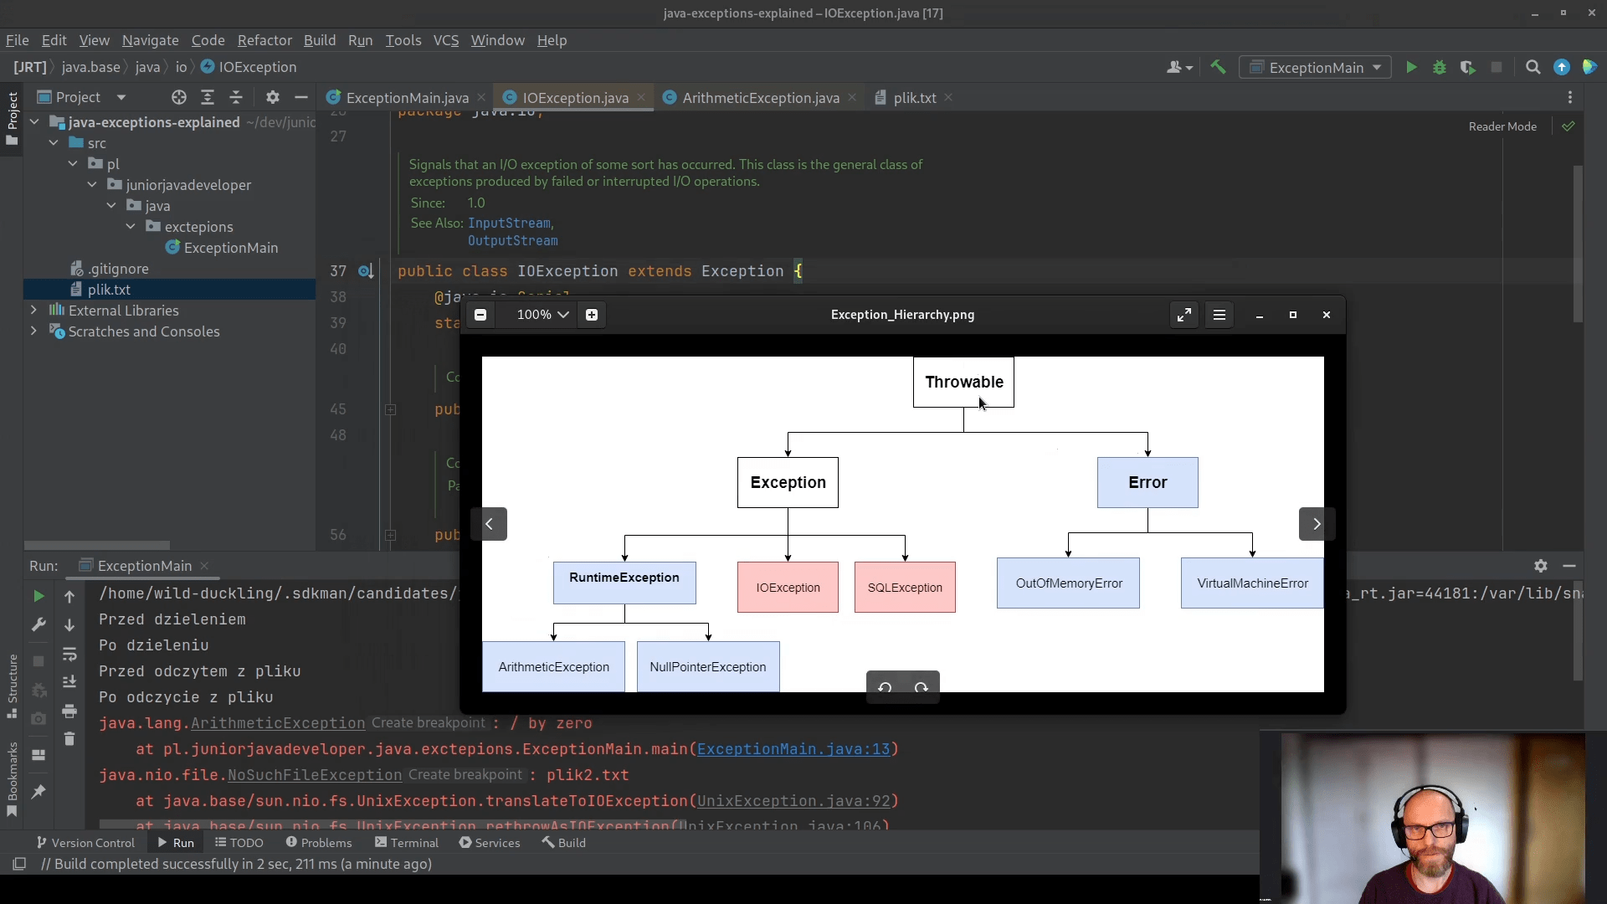
Task: Print the console output
Action: 69,711
